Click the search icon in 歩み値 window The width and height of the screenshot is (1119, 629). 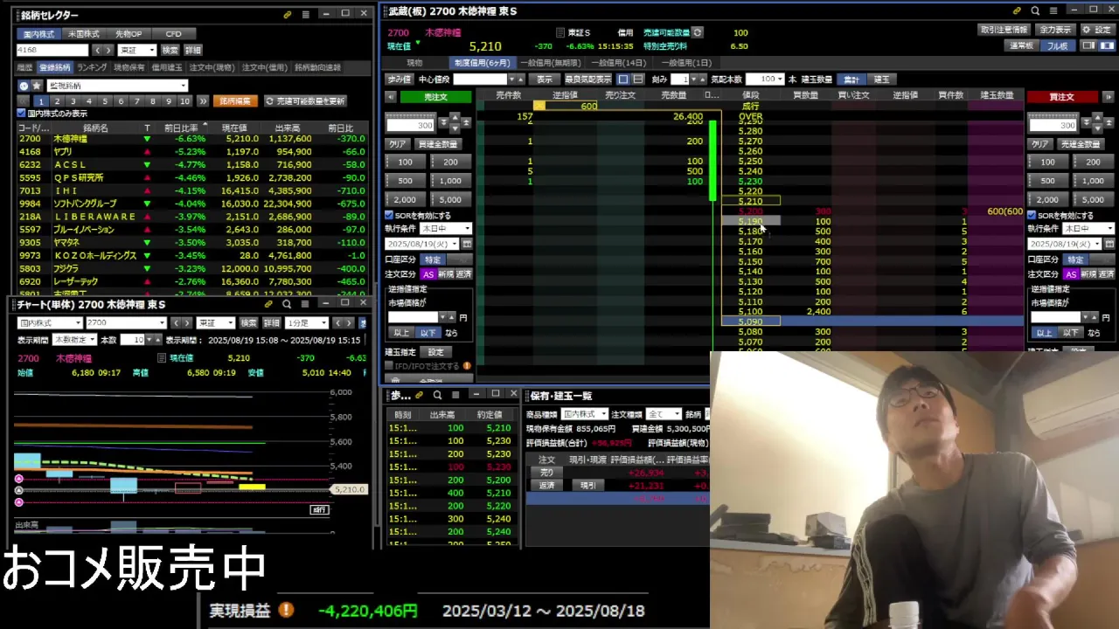(437, 395)
